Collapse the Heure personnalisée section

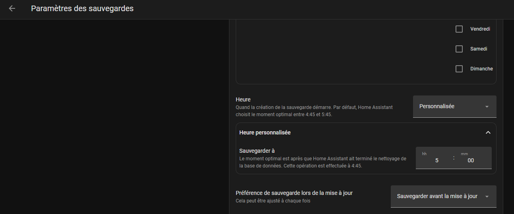[488, 132]
